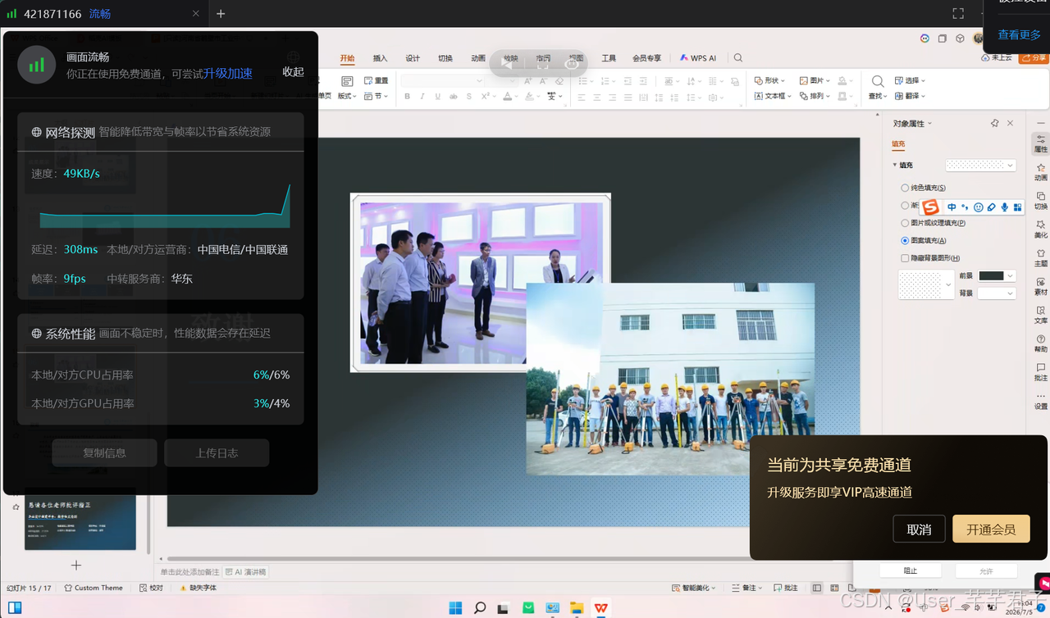Screen dimensions: 1050x618
Task: Toggle Sogou 中 Chinese mode icon
Action: (952, 207)
